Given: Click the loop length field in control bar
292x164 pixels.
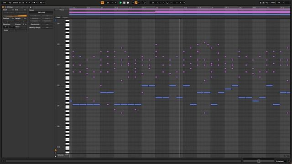Looking at the screenshot, I should [x=180, y=3].
